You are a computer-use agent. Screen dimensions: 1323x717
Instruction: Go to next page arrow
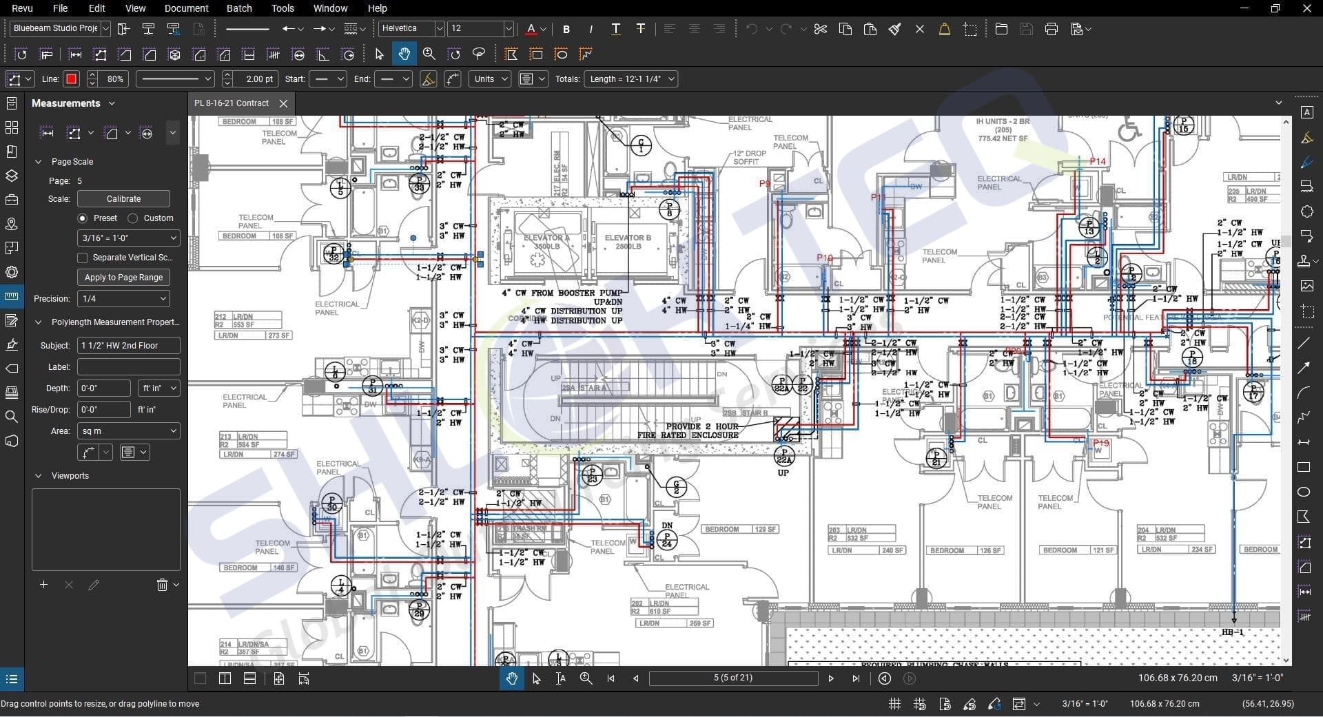tap(831, 678)
